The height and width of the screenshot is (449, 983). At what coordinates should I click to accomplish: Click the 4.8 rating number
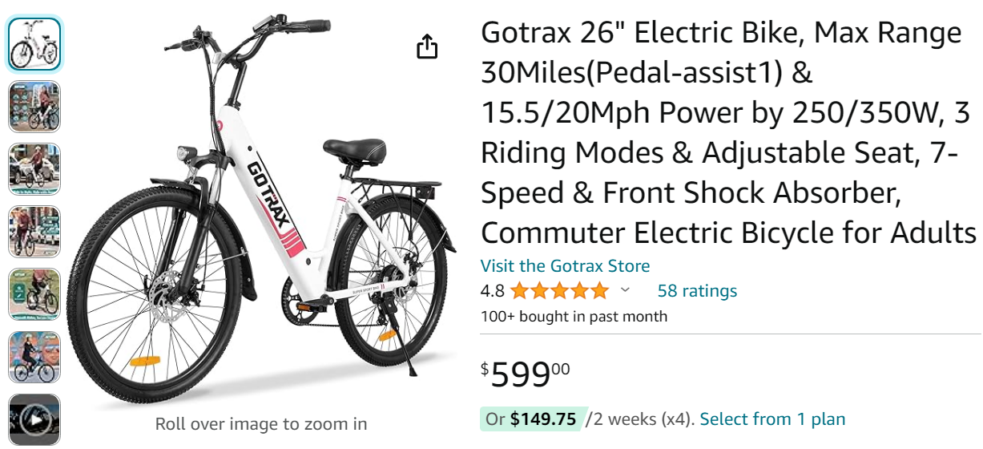(x=492, y=291)
